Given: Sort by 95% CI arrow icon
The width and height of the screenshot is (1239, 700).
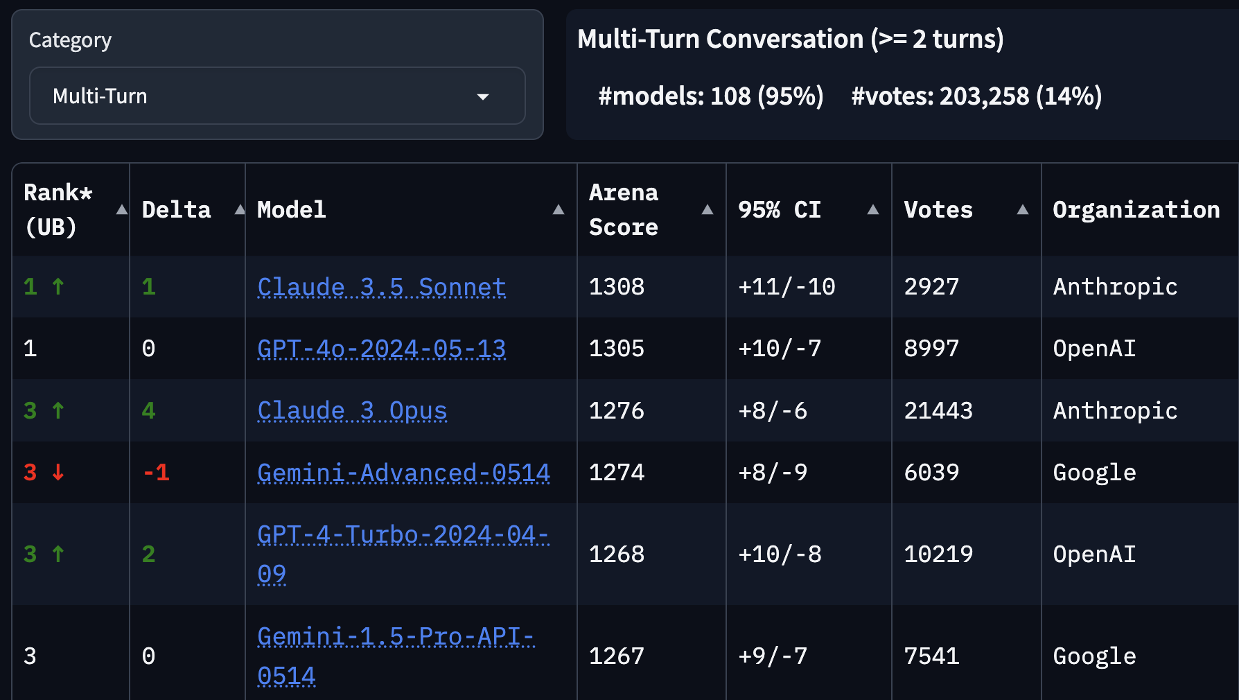Looking at the screenshot, I should [x=872, y=209].
